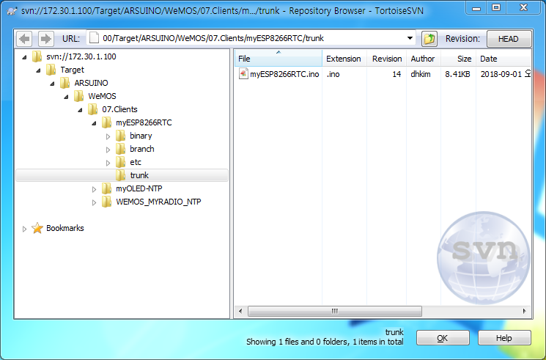Collapse the Target tree node
Screen dimensions: 546x360
coord(38,70)
